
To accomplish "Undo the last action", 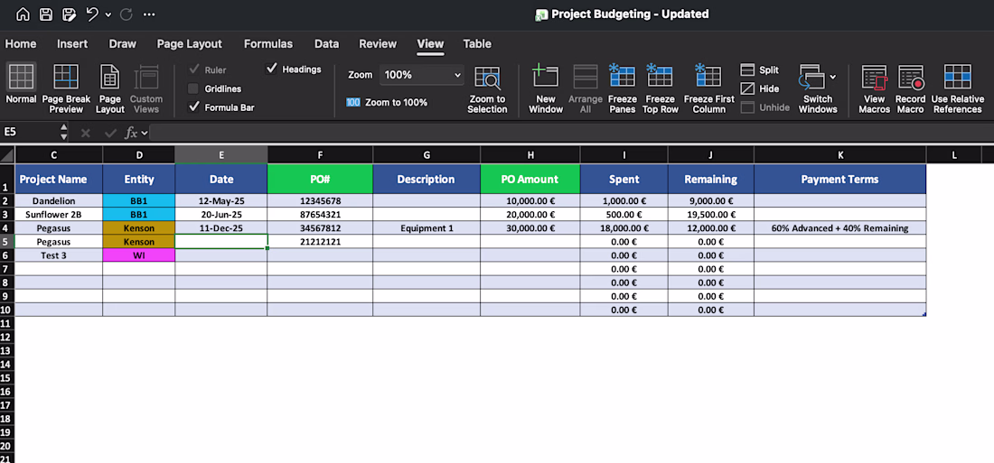I will 92,14.
